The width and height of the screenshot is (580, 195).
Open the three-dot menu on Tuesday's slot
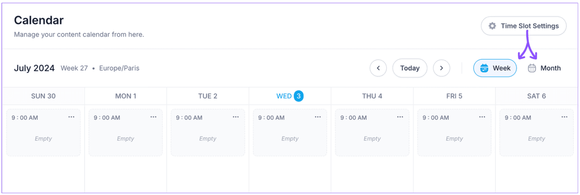[236, 117]
